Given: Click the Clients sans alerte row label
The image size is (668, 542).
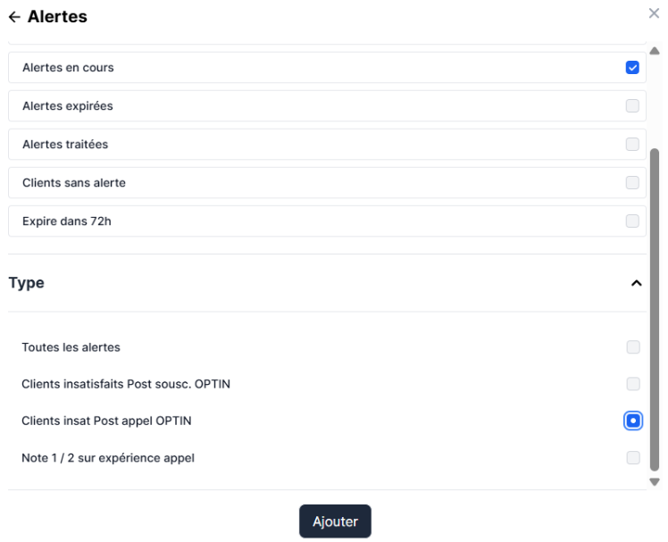Looking at the screenshot, I should (73, 183).
